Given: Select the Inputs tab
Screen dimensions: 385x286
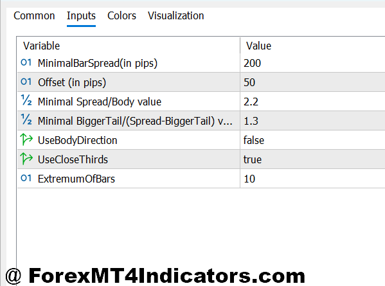Looking at the screenshot, I should point(81,15).
